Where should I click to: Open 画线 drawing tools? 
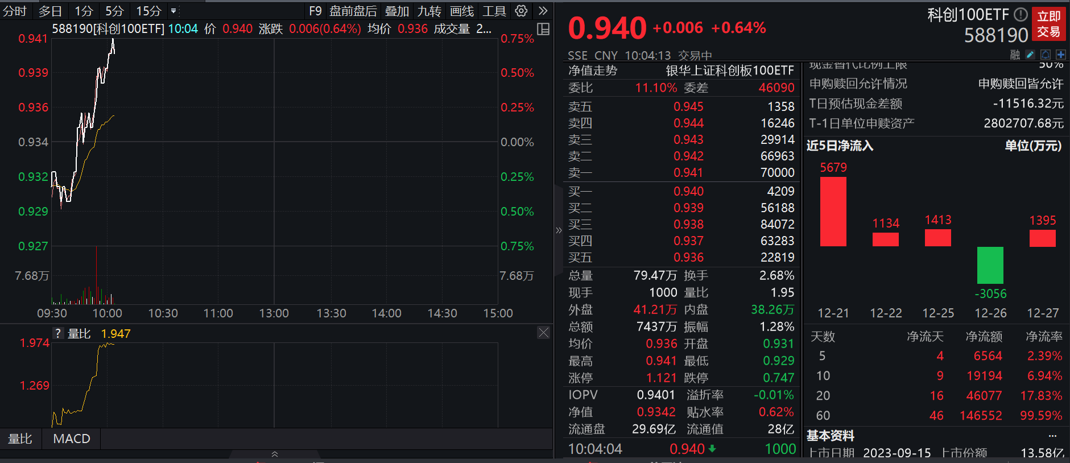tap(462, 11)
